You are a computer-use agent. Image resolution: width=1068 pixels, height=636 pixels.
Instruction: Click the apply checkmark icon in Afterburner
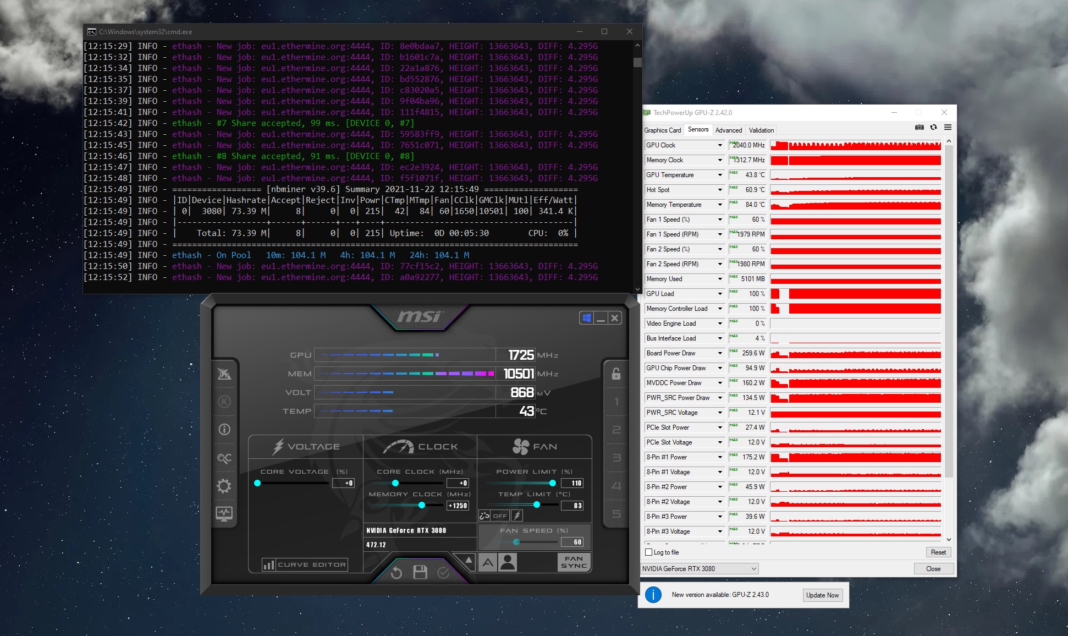pyautogui.click(x=443, y=573)
